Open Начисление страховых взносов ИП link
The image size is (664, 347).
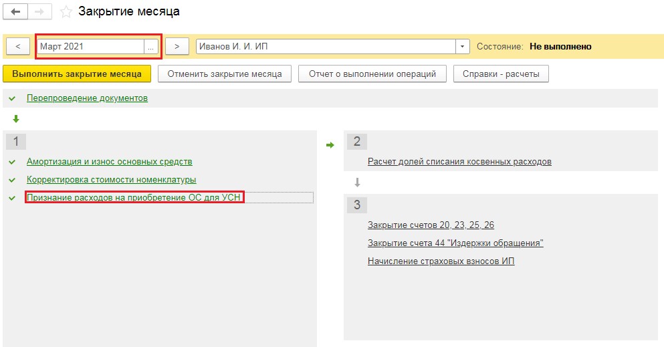pos(441,261)
